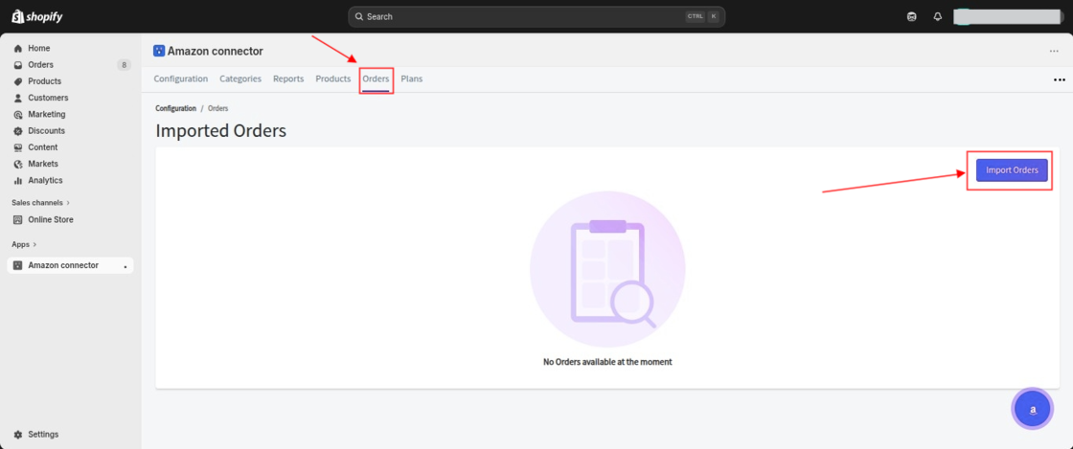This screenshot has height=449, width=1073.
Task: Open the notifications bell
Action: point(938,16)
